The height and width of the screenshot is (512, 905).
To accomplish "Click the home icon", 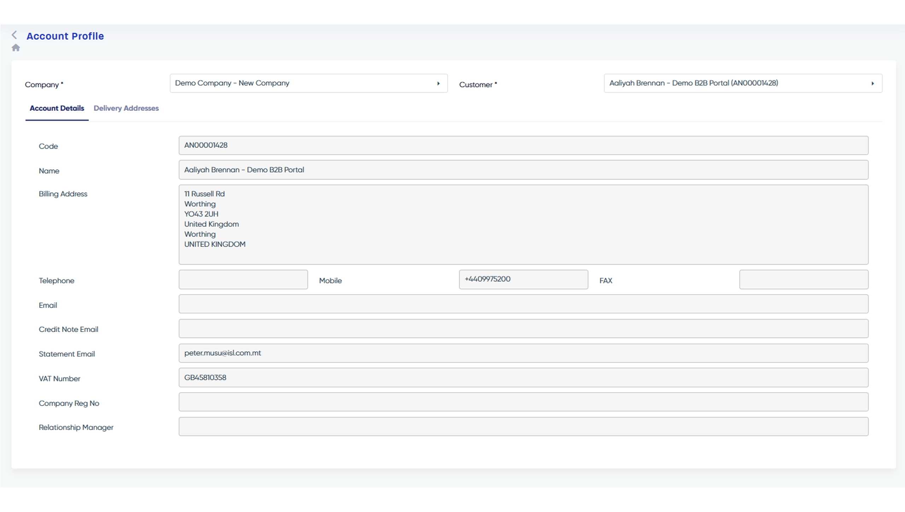I will click(16, 48).
